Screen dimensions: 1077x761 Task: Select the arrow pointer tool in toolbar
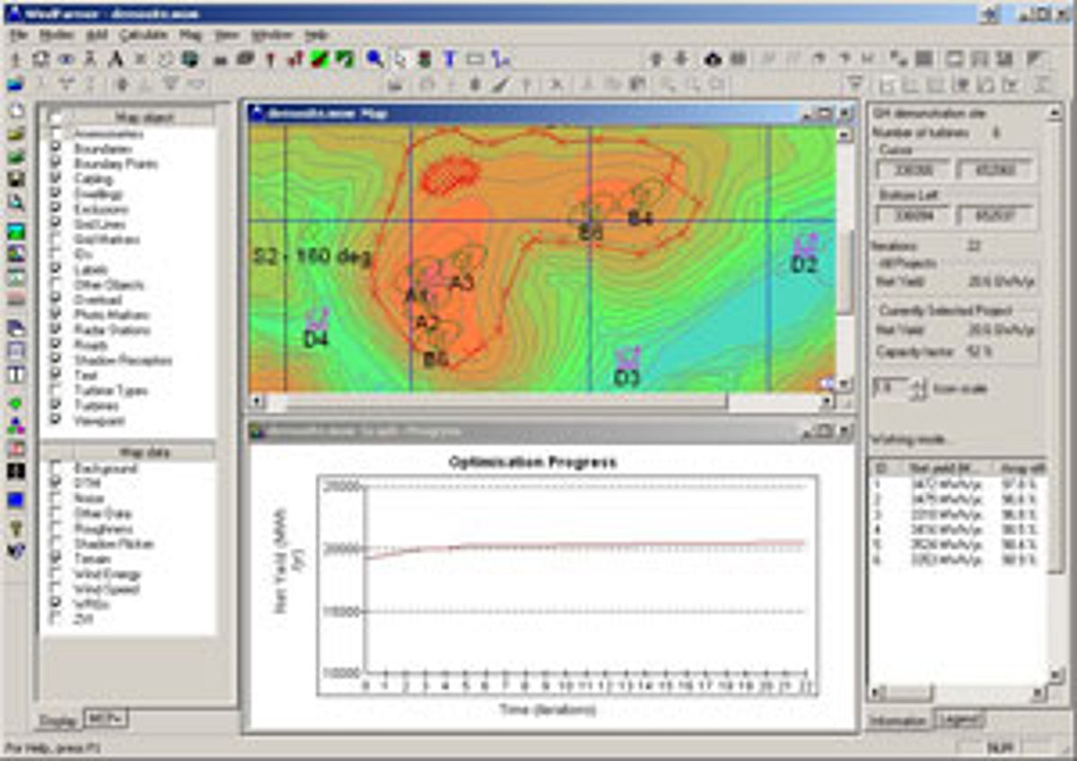(400, 59)
